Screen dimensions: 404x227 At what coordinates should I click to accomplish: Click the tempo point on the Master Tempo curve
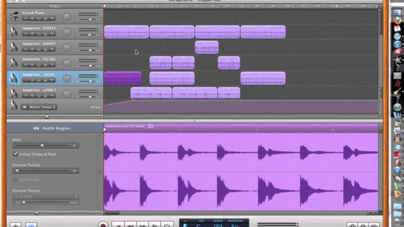coord(133,100)
